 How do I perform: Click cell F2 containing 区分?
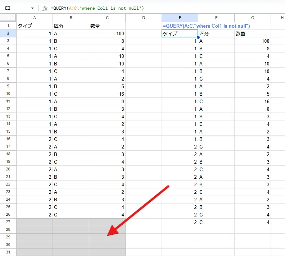click(x=216, y=33)
